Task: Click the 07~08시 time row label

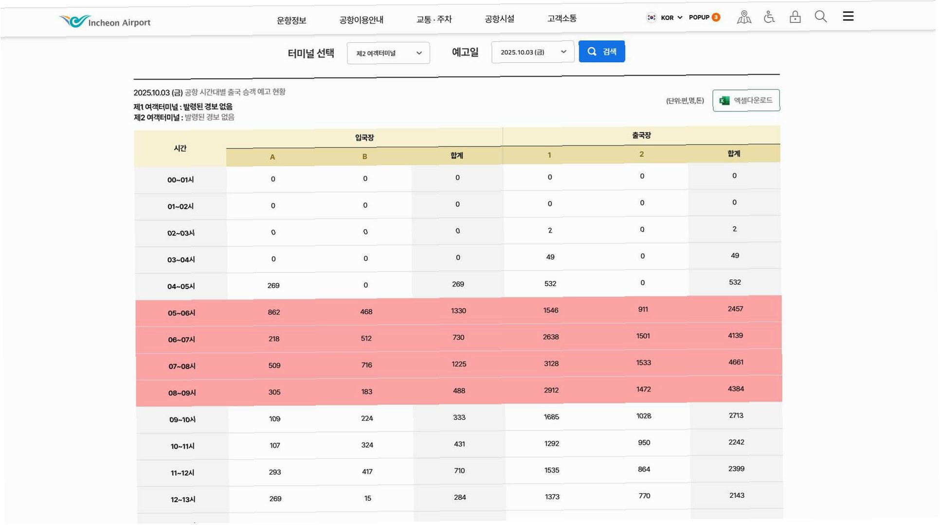Action: 182,366
